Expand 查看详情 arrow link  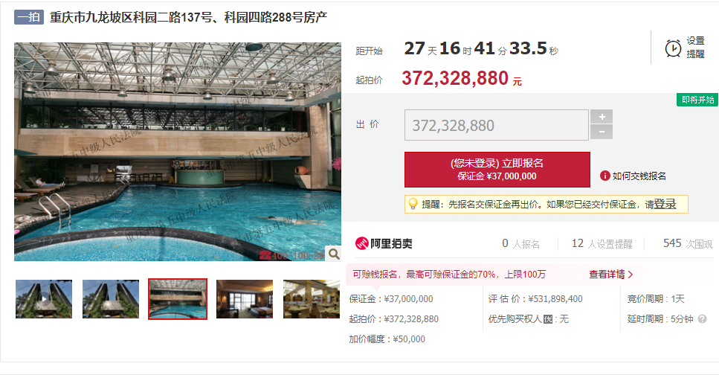(610, 275)
